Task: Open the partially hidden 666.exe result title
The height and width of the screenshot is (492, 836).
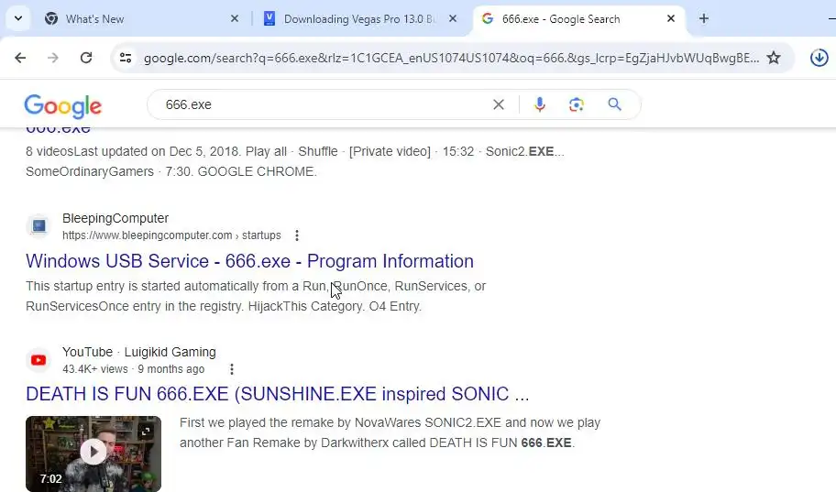Action: 58,130
